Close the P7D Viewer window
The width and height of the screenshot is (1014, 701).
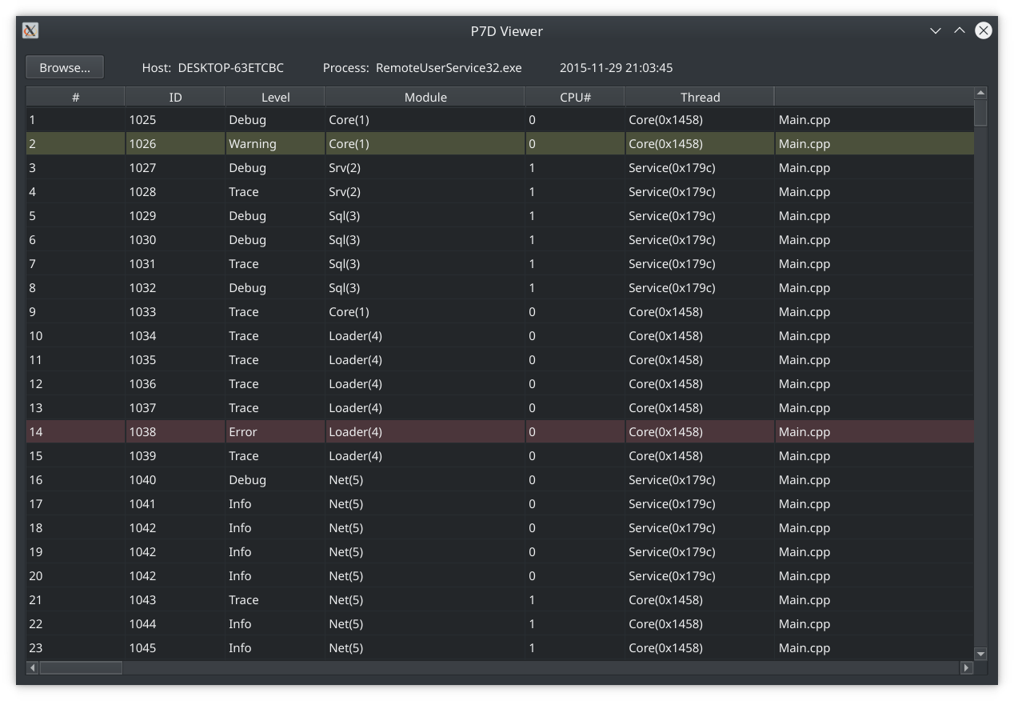984,30
